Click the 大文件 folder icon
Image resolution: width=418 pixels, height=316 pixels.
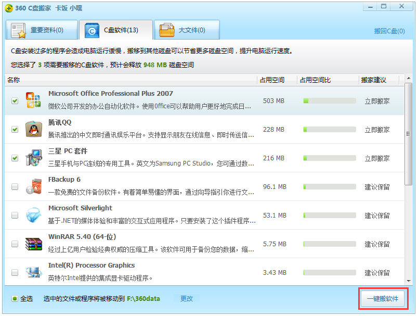point(166,30)
